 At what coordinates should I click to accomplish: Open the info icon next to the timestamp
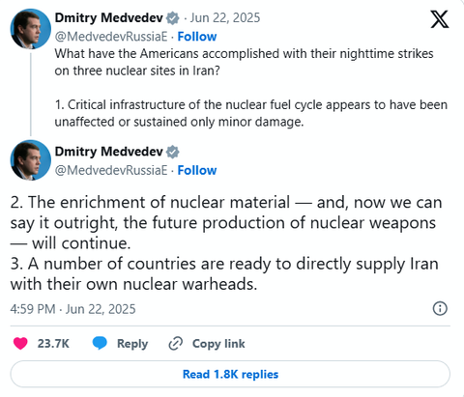pos(440,308)
